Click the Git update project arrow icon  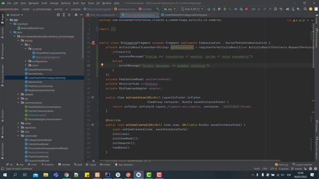click(x=259, y=9)
